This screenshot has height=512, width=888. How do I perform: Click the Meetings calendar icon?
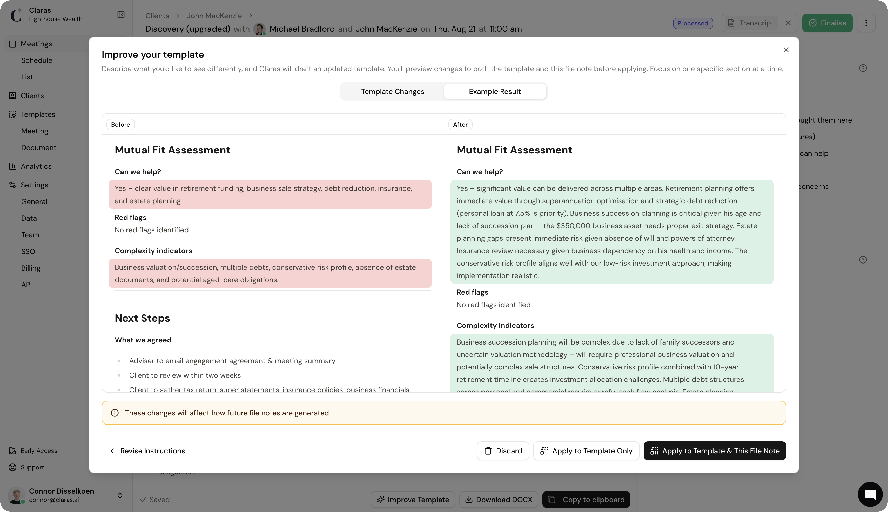click(x=13, y=44)
